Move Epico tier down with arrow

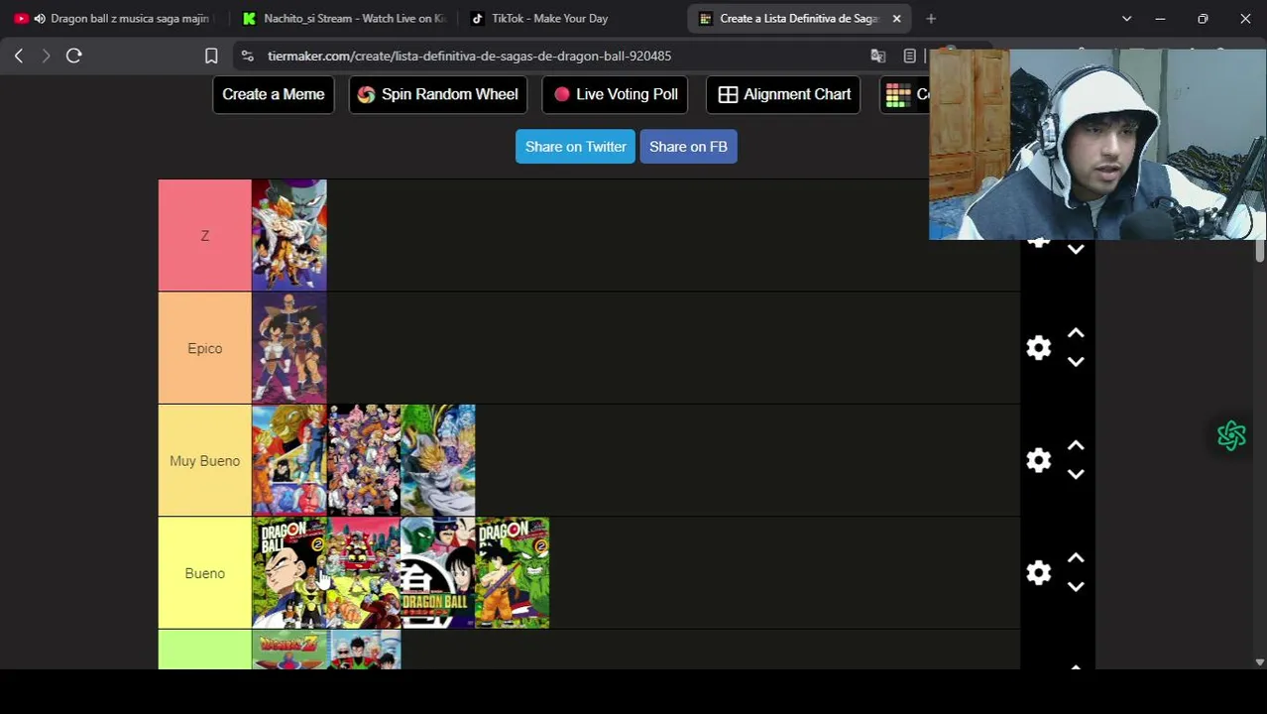click(1076, 362)
